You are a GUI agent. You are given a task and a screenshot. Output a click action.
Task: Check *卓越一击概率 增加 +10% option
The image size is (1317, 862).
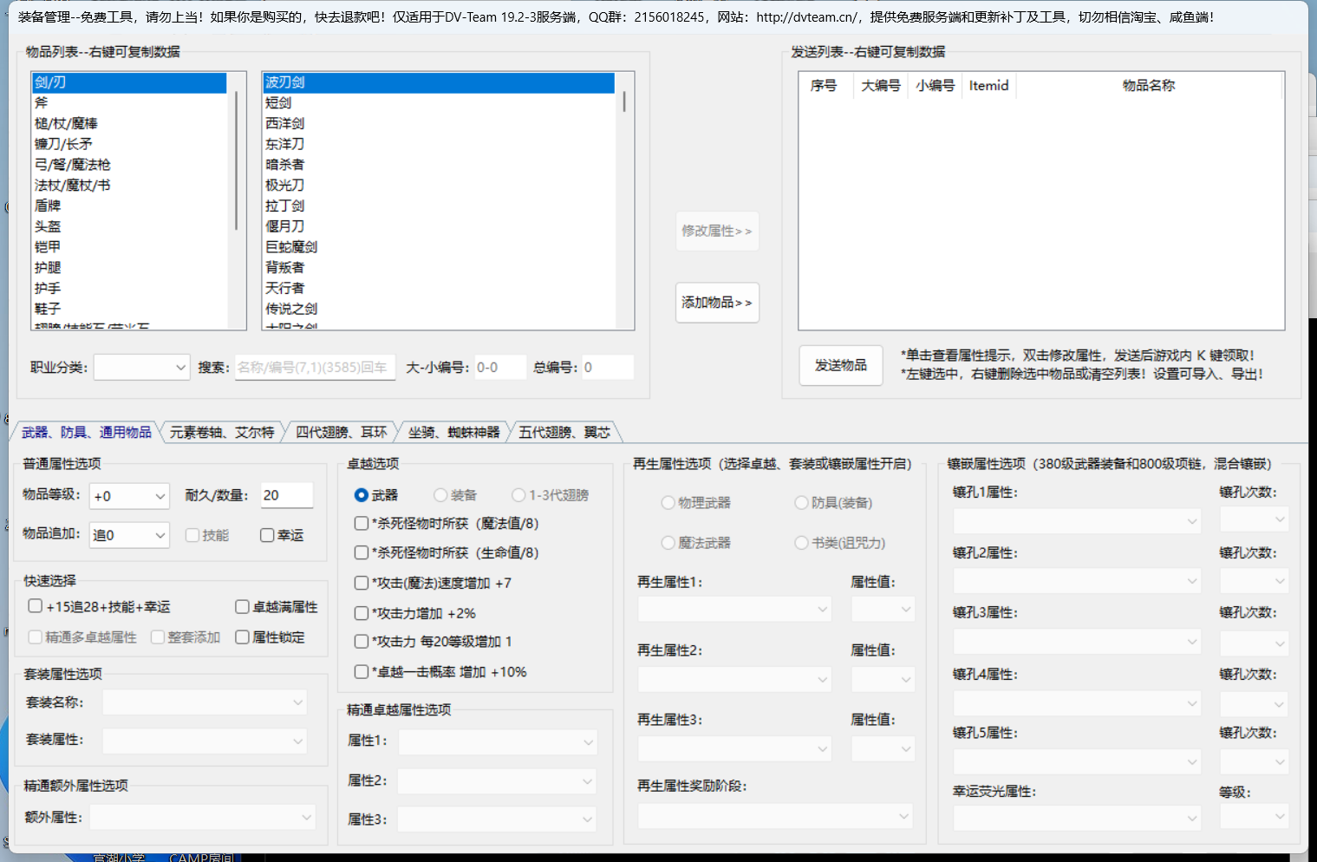[362, 672]
